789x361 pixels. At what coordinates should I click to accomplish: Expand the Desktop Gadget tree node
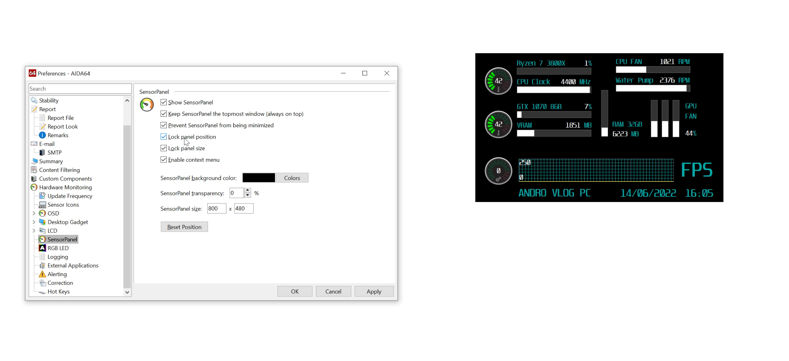[x=34, y=222]
